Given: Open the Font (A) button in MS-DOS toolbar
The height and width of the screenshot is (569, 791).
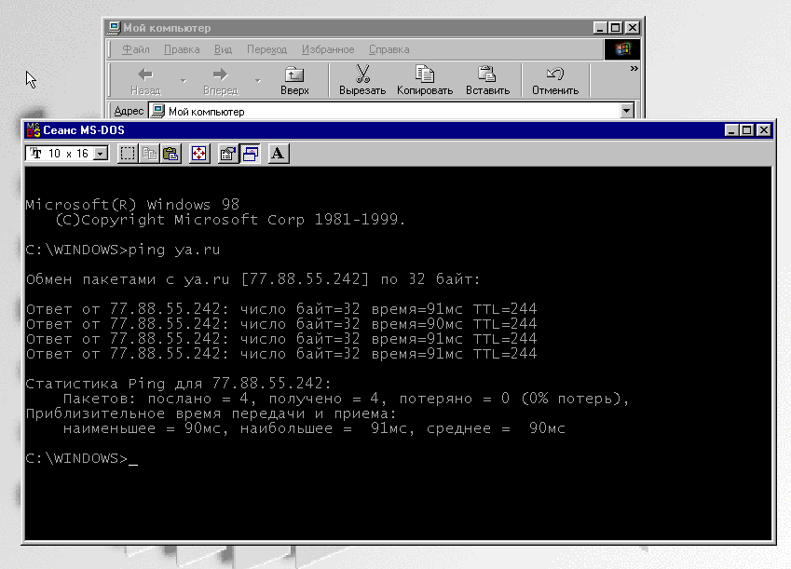Looking at the screenshot, I should (x=278, y=154).
